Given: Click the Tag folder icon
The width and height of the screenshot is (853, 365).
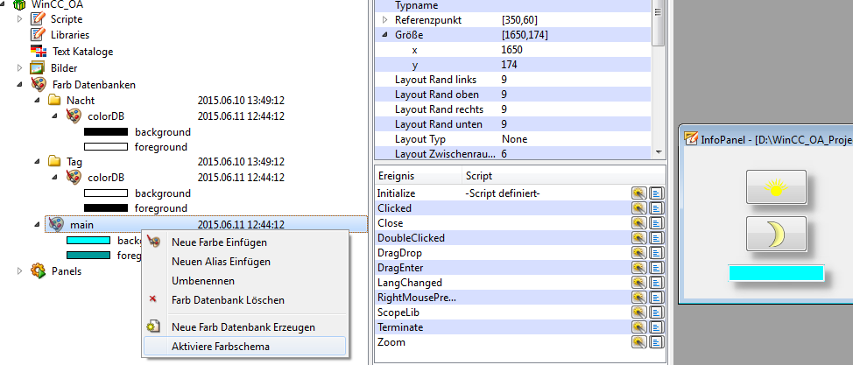Looking at the screenshot, I should click(54, 162).
